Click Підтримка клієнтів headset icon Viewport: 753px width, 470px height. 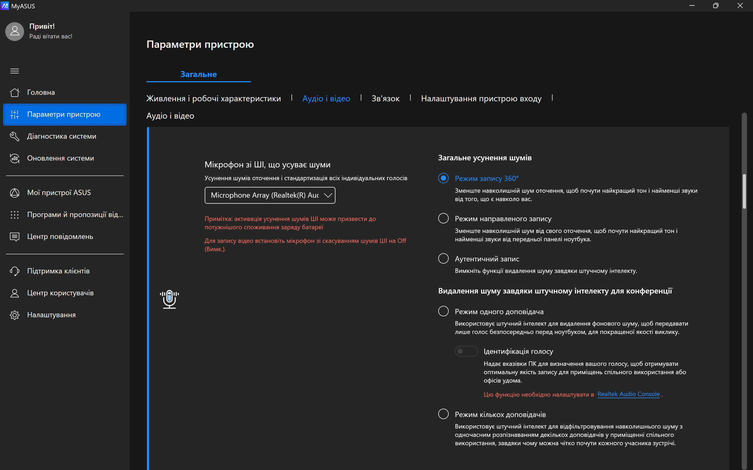point(15,271)
